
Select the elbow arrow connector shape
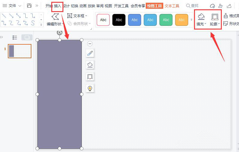33,16
